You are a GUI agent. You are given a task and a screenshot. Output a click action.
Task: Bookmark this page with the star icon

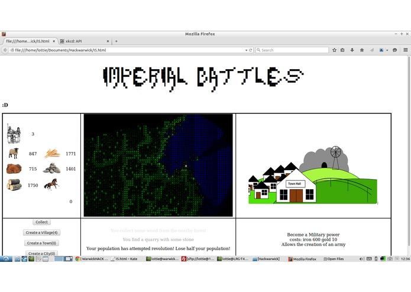coord(334,50)
